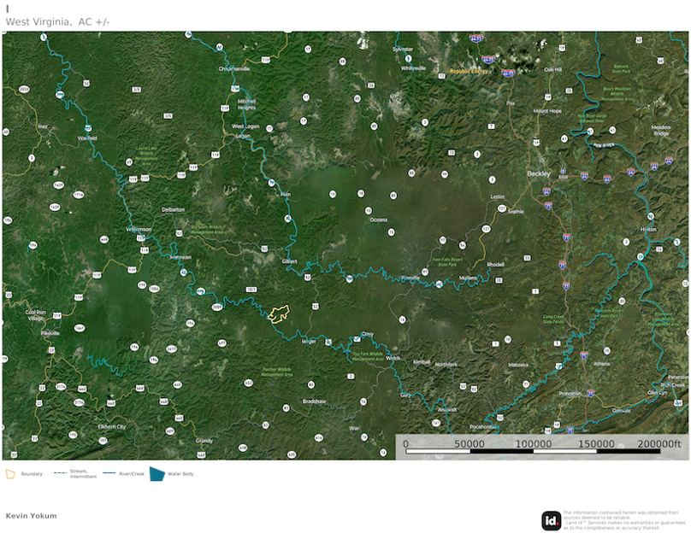Click the US 119 route shield near Williamson
This screenshot has height=533, width=691.
141,237
